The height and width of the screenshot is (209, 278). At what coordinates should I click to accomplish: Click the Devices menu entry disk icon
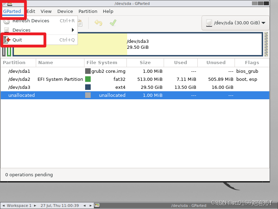tap(7, 30)
